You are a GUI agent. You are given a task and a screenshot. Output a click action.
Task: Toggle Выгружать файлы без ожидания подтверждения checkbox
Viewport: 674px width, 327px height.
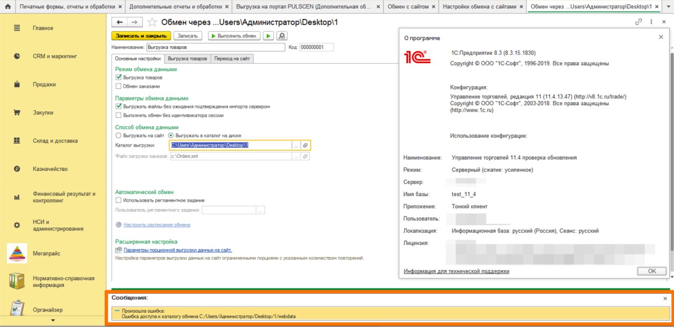pyautogui.click(x=118, y=106)
